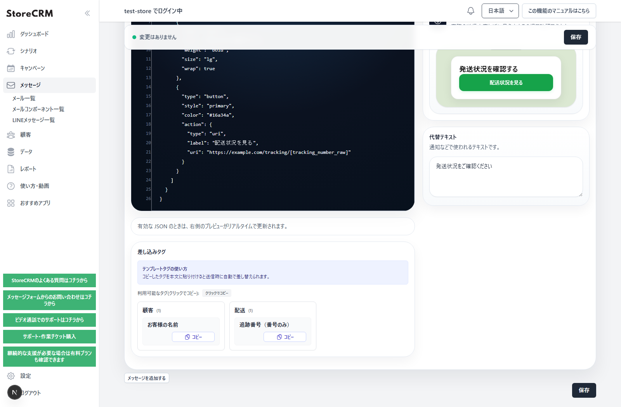Click the メッセージ envelope icon
The width and height of the screenshot is (621, 407).
pos(11,85)
